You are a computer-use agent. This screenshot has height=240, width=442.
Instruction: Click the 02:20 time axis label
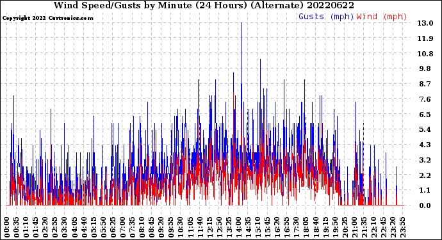tap(45, 227)
